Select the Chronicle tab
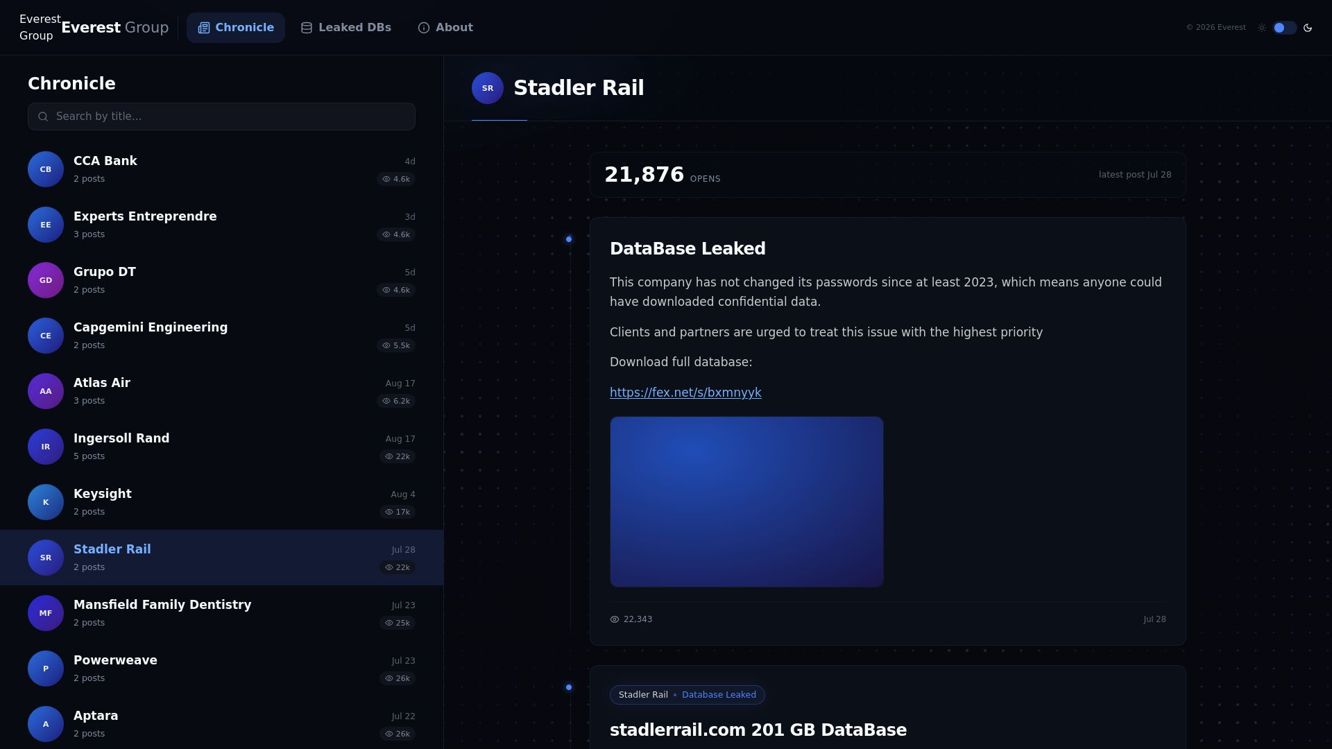 236,28
